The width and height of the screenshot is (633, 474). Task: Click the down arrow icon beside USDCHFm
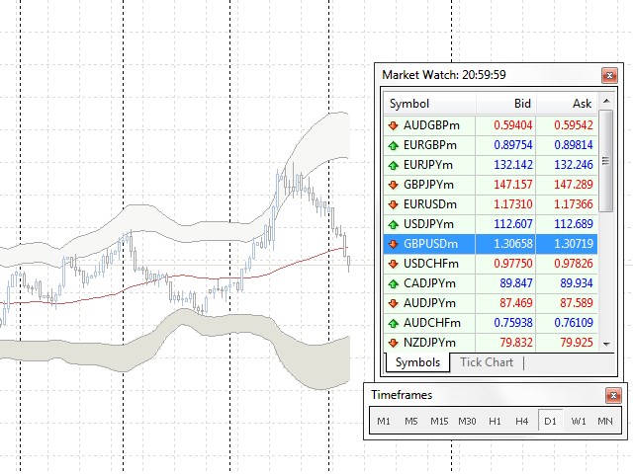pos(393,264)
